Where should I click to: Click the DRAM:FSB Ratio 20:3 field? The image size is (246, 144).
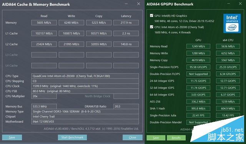pos(126,106)
